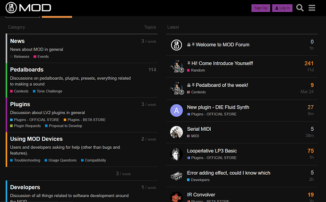Screen dimensions: 326x202
Task: Open Hi! Come Introduce Yourself! topic
Action: tap(222, 63)
